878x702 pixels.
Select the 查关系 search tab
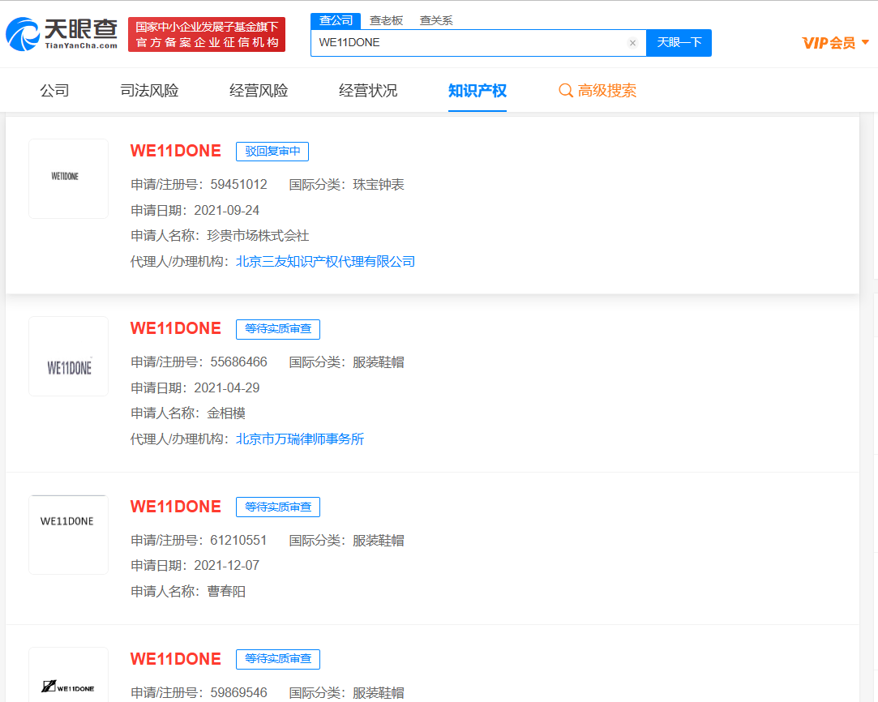(x=436, y=21)
